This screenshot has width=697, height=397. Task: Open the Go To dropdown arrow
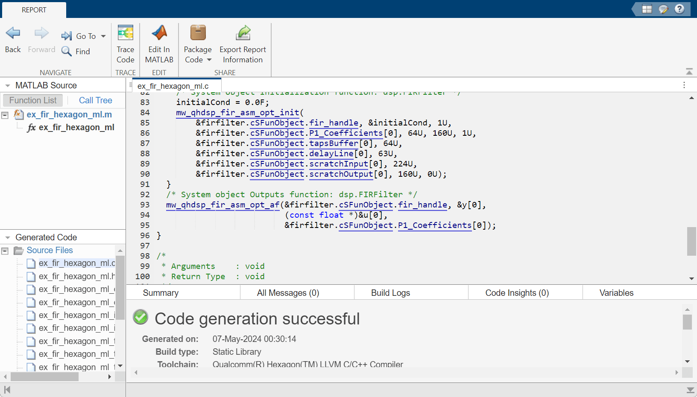103,36
